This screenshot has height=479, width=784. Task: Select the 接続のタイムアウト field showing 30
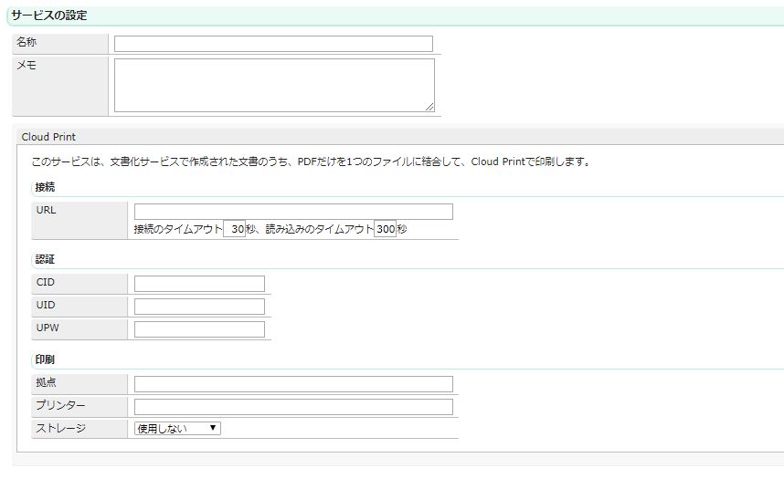point(235,230)
